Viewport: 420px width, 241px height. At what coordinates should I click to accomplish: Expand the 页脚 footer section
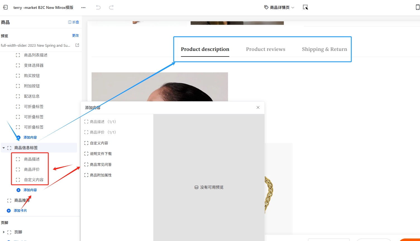click(x=4, y=232)
